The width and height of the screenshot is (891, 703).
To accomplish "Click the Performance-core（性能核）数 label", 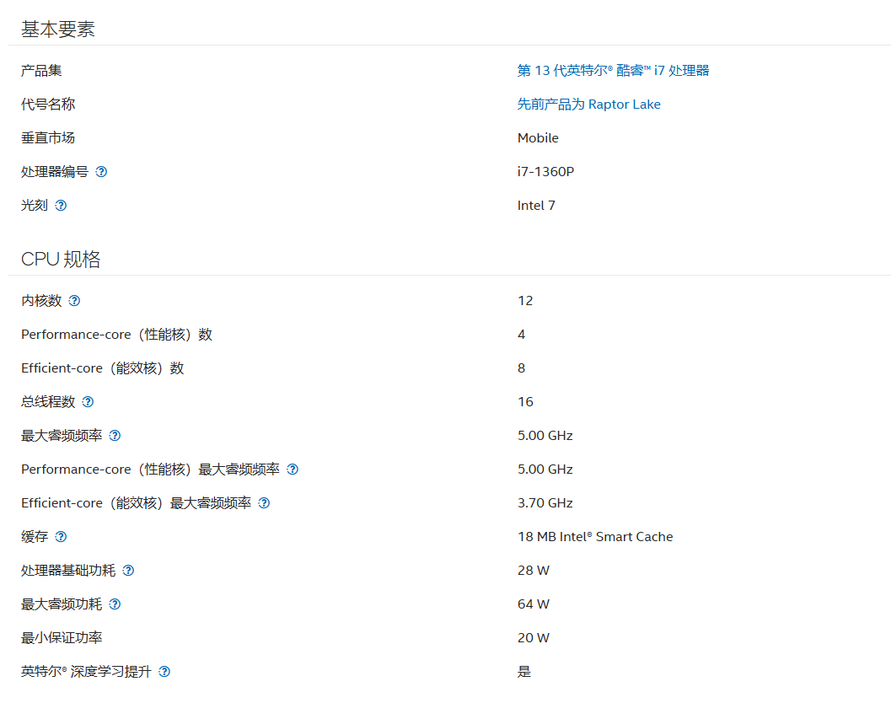I will pyautogui.click(x=117, y=334).
